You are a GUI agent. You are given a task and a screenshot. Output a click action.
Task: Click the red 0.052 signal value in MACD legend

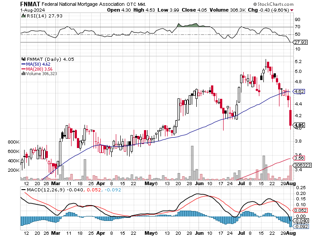coord(93,190)
